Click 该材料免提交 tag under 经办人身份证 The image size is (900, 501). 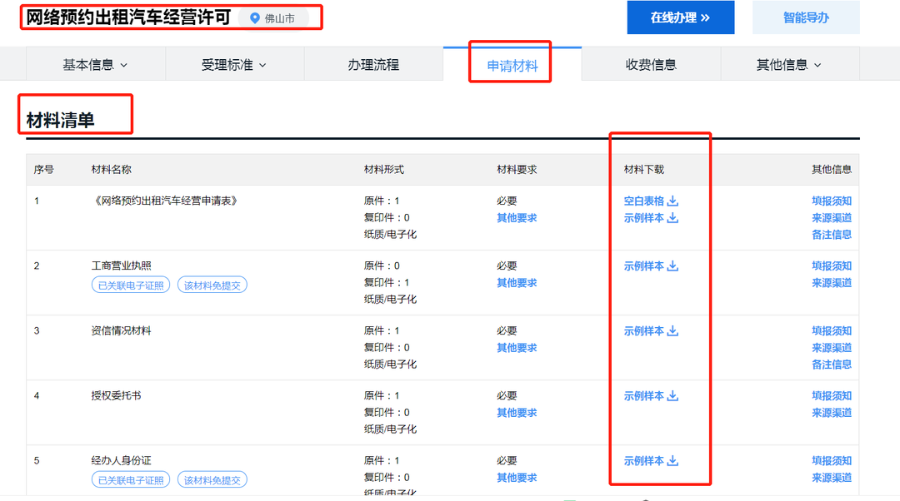(212, 480)
